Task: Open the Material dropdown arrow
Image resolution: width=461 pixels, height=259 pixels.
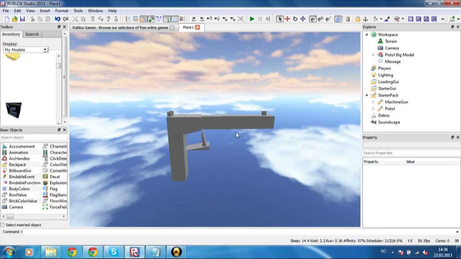Action: click(x=403, y=19)
